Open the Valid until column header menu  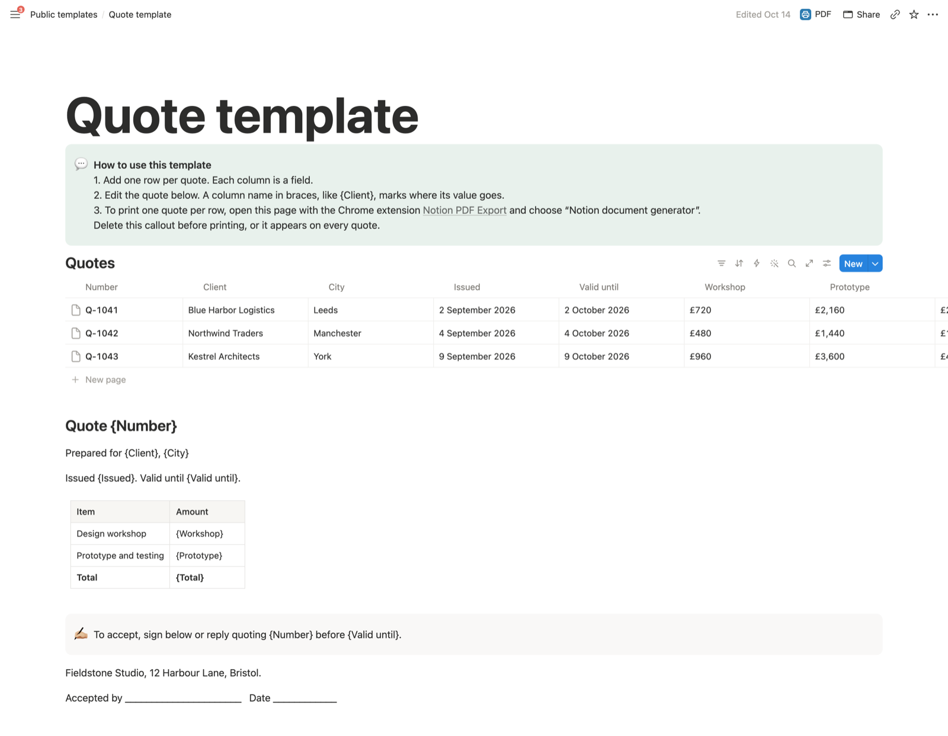[598, 287]
